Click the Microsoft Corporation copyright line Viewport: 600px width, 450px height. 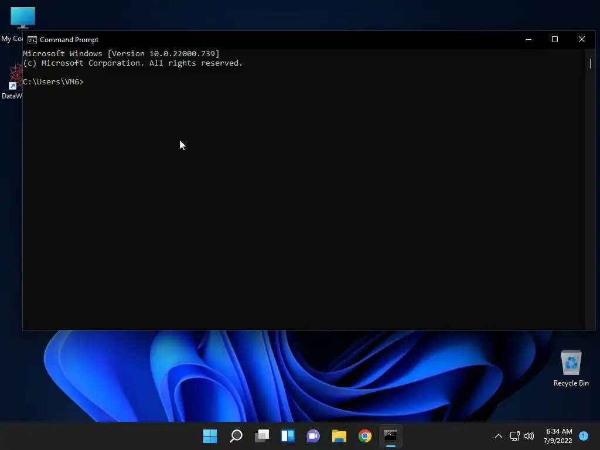[133, 63]
